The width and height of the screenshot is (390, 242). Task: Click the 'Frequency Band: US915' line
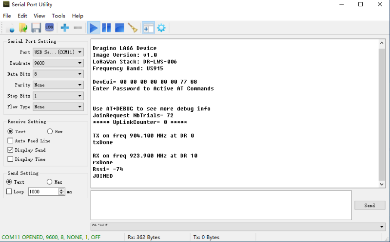click(x=128, y=69)
